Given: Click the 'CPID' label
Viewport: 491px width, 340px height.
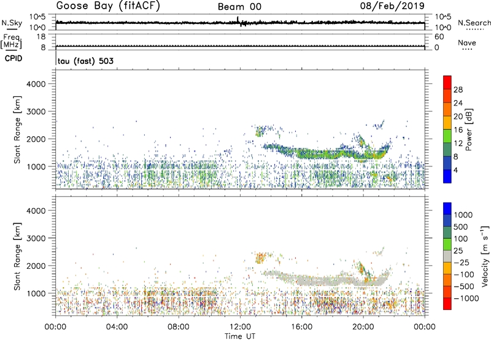Looking at the screenshot, I should click(14, 58).
